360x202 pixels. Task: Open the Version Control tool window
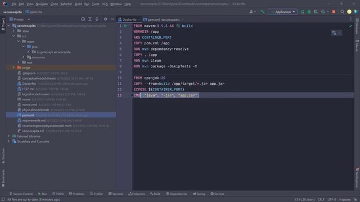(21, 194)
